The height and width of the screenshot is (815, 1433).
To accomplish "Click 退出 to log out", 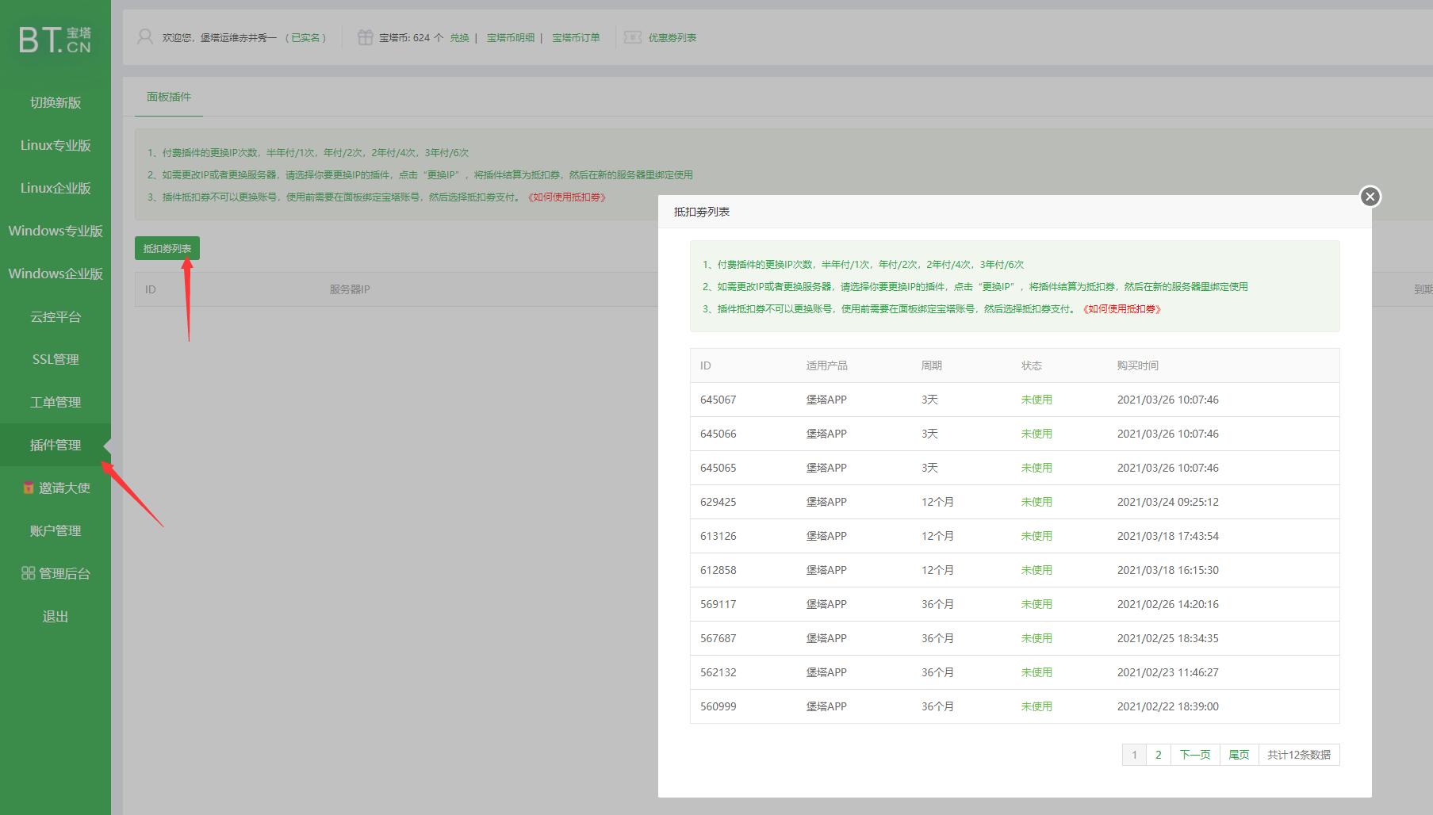I will [56, 616].
